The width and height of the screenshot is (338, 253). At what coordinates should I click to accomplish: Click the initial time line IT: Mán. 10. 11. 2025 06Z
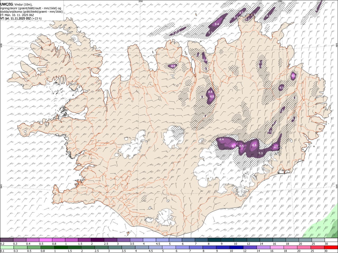point(17,15)
